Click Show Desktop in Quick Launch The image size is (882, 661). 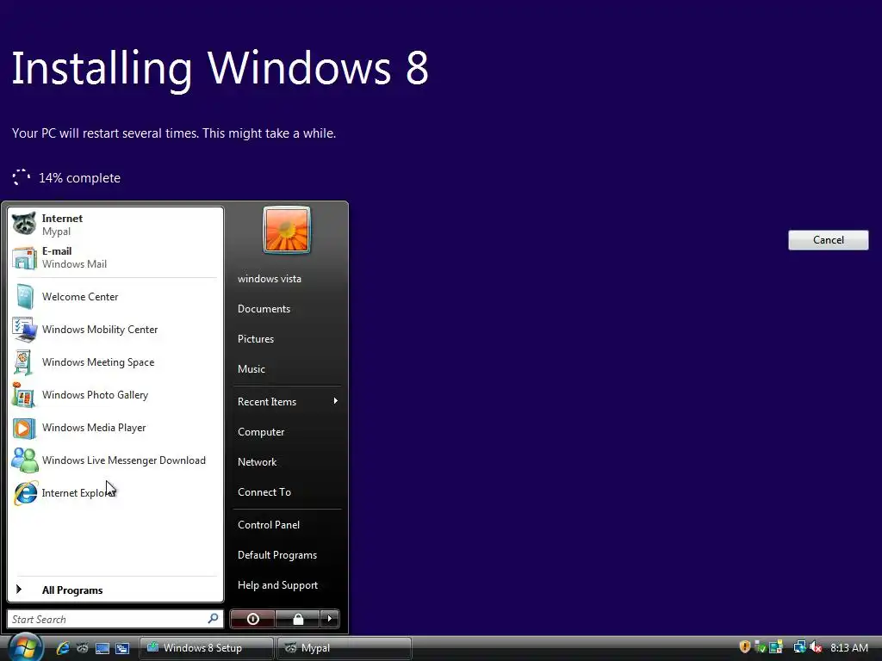click(x=102, y=648)
